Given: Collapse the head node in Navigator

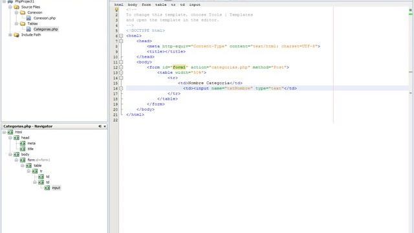Looking at the screenshot, I should 10,138.
